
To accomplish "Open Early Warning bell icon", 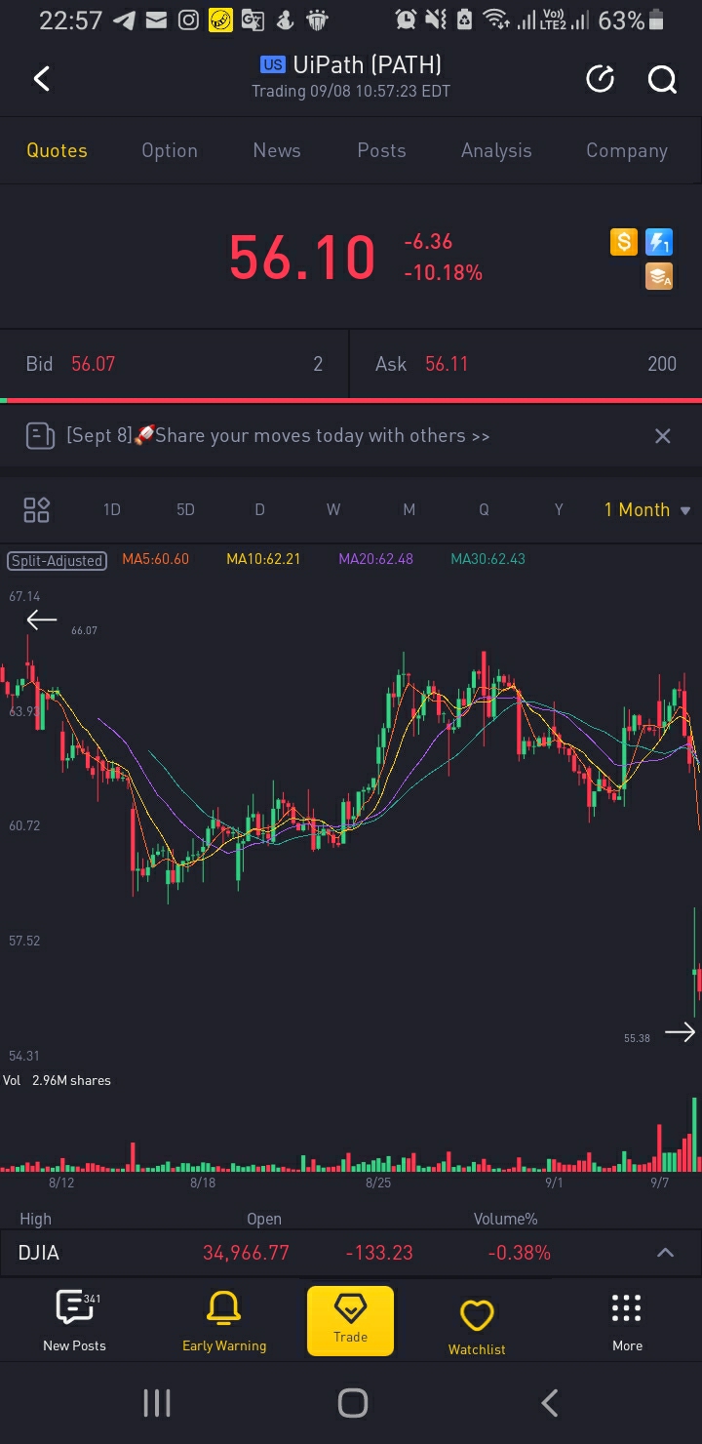I will pyautogui.click(x=224, y=1307).
